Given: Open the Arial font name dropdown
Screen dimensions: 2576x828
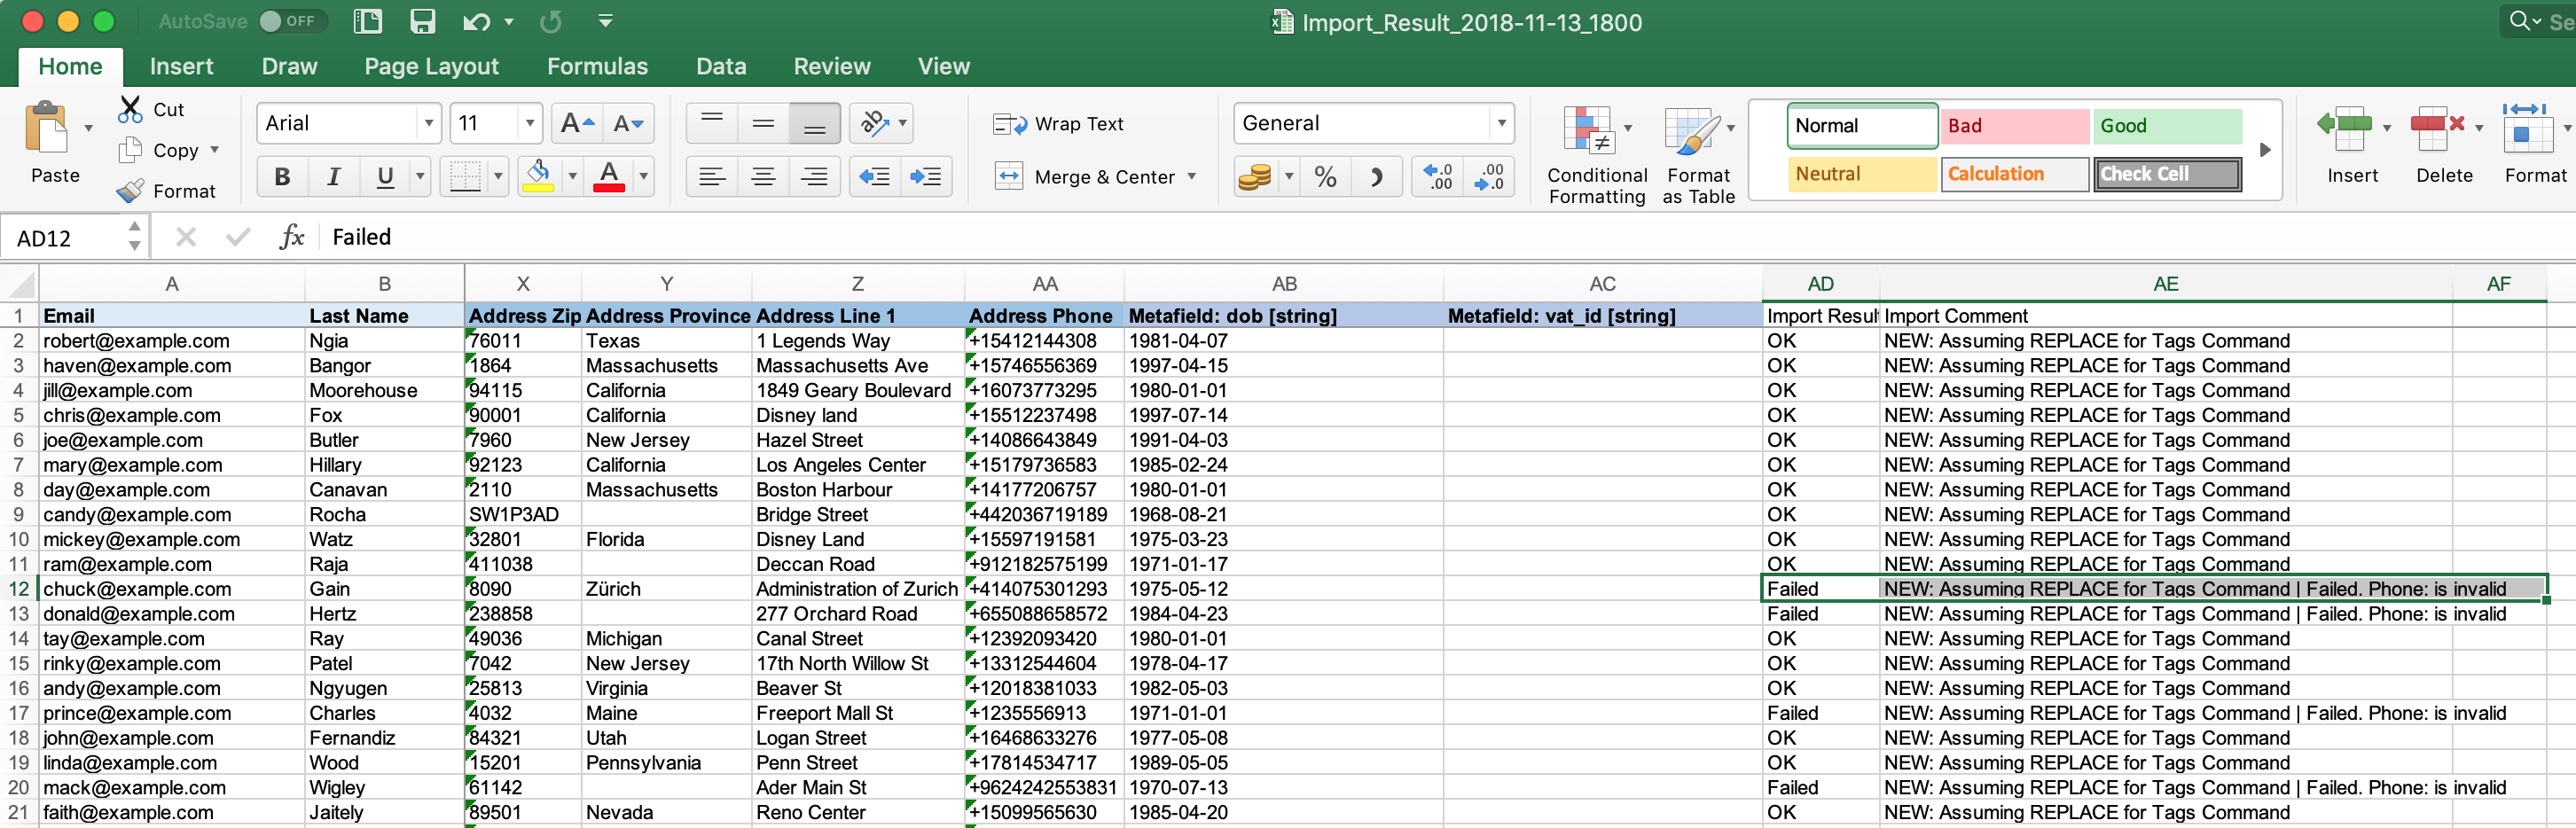Looking at the screenshot, I should point(429,124).
